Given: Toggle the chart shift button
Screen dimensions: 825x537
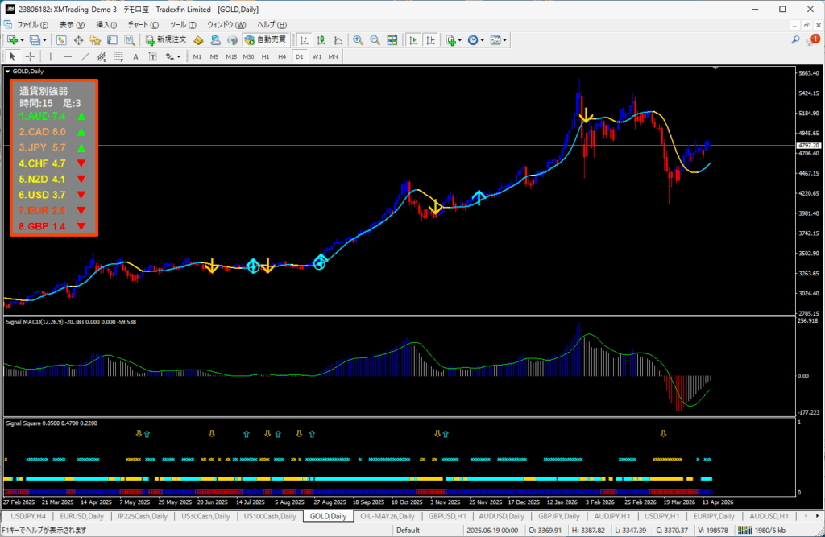Looking at the screenshot, I should tap(430, 39).
